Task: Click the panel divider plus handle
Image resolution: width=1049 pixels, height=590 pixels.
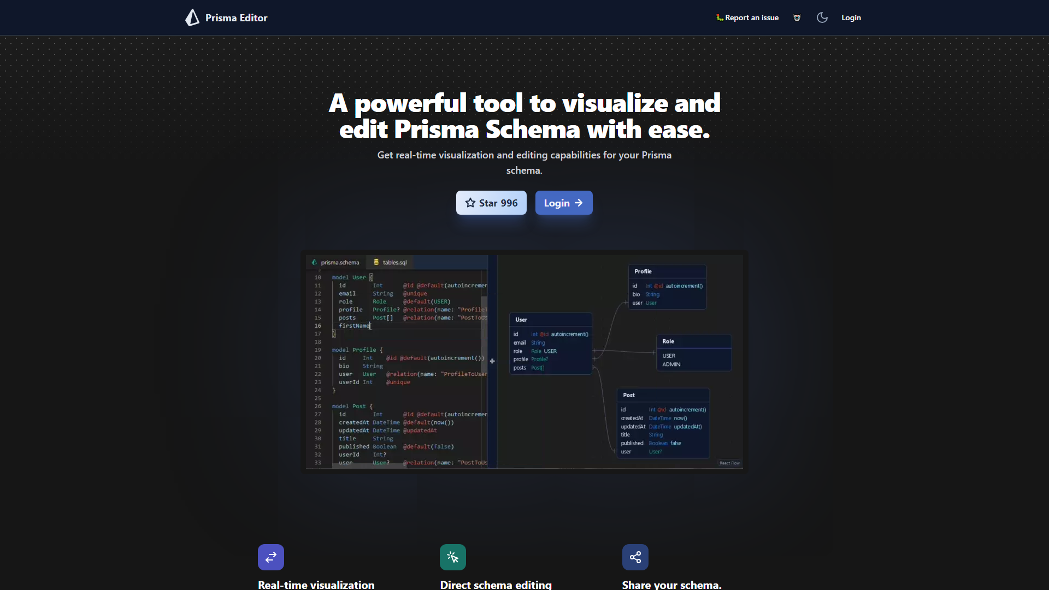Action: pos(492,361)
